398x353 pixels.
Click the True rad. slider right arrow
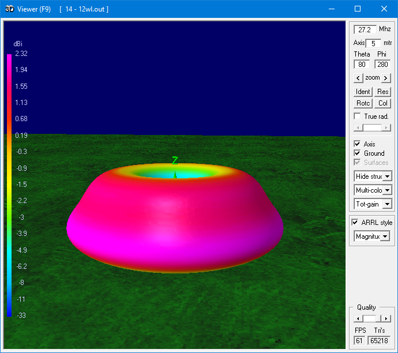tap(386, 127)
